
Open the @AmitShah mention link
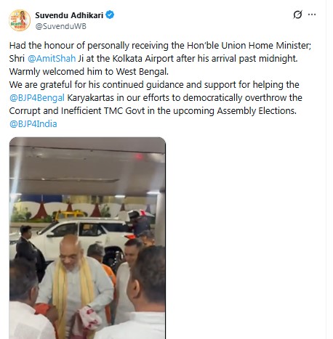[52, 59]
